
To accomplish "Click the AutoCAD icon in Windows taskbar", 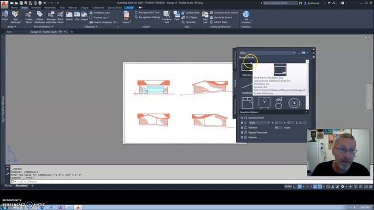I will point(78,208).
